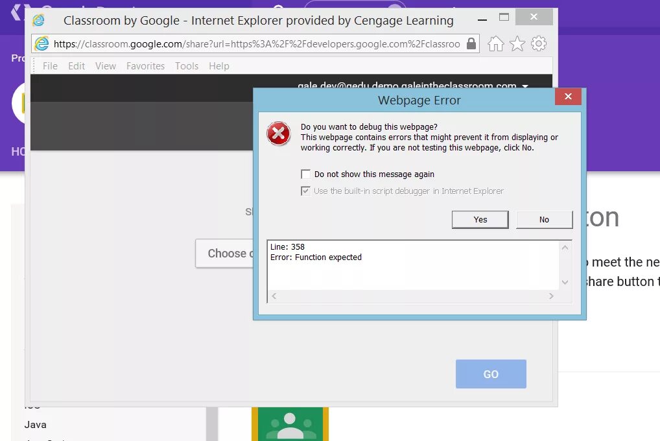This screenshot has width=660, height=441.
Task: Open Favorites via the star icon
Action: pyautogui.click(x=517, y=43)
